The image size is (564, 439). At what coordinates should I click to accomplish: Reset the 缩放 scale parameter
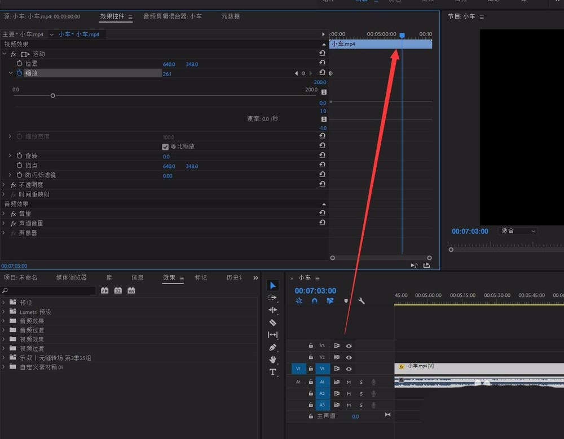pyautogui.click(x=322, y=73)
